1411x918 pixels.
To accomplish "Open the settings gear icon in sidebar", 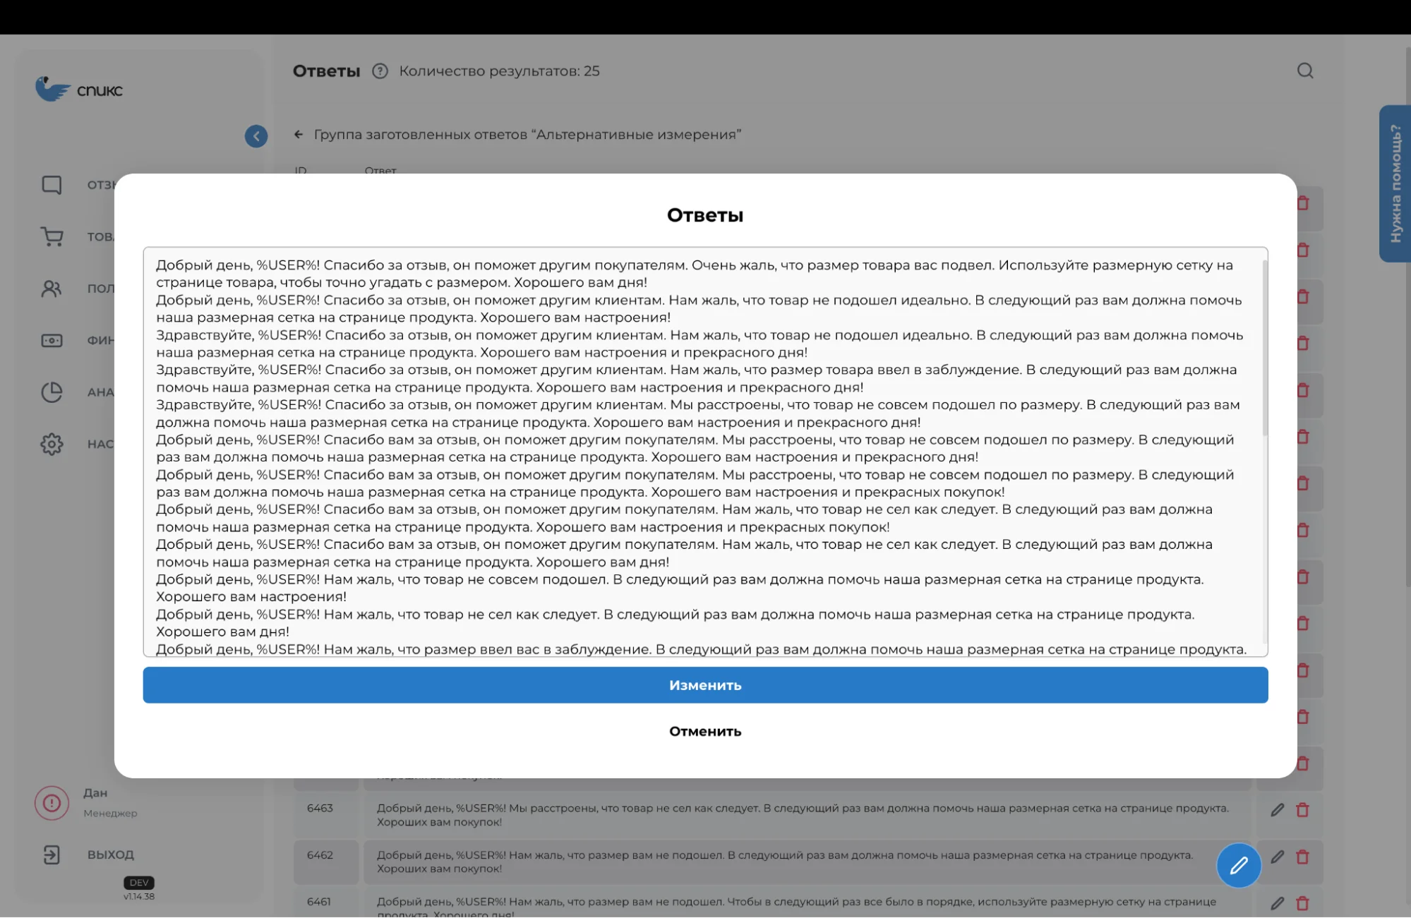I will click(52, 444).
